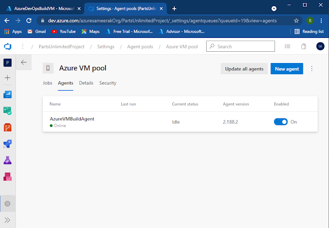
Task: Open a new browser tab
Action: [174, 9]
